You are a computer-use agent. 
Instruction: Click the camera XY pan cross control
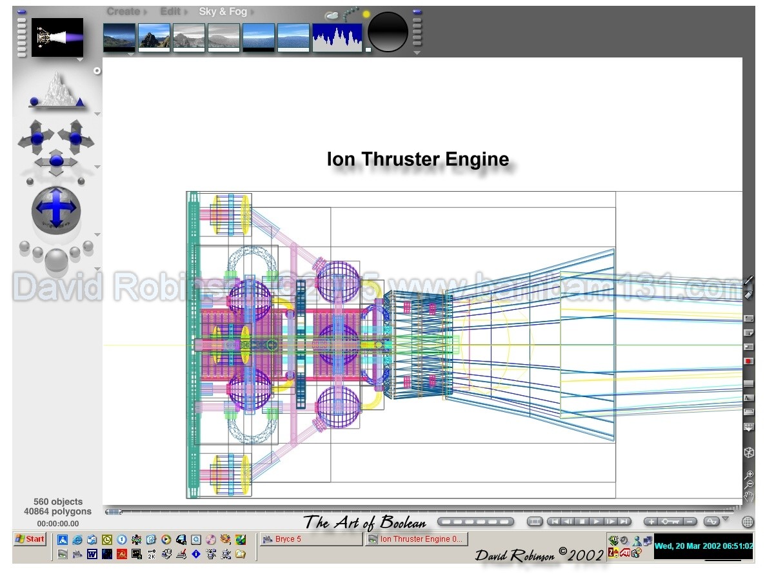click(56, 161)
